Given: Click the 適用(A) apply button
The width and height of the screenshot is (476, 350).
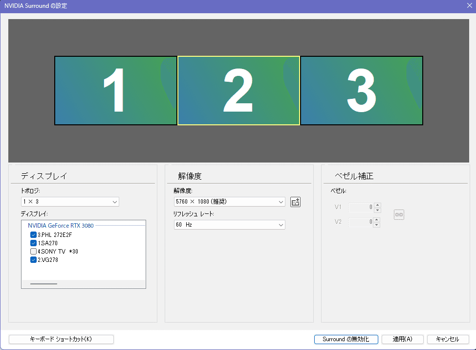Looking at the screenshot, I should (403, 339).
